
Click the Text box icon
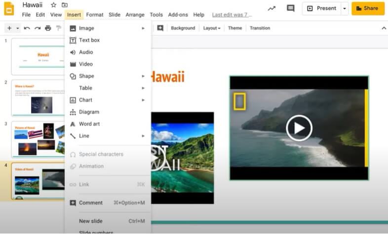pos(73,40)
